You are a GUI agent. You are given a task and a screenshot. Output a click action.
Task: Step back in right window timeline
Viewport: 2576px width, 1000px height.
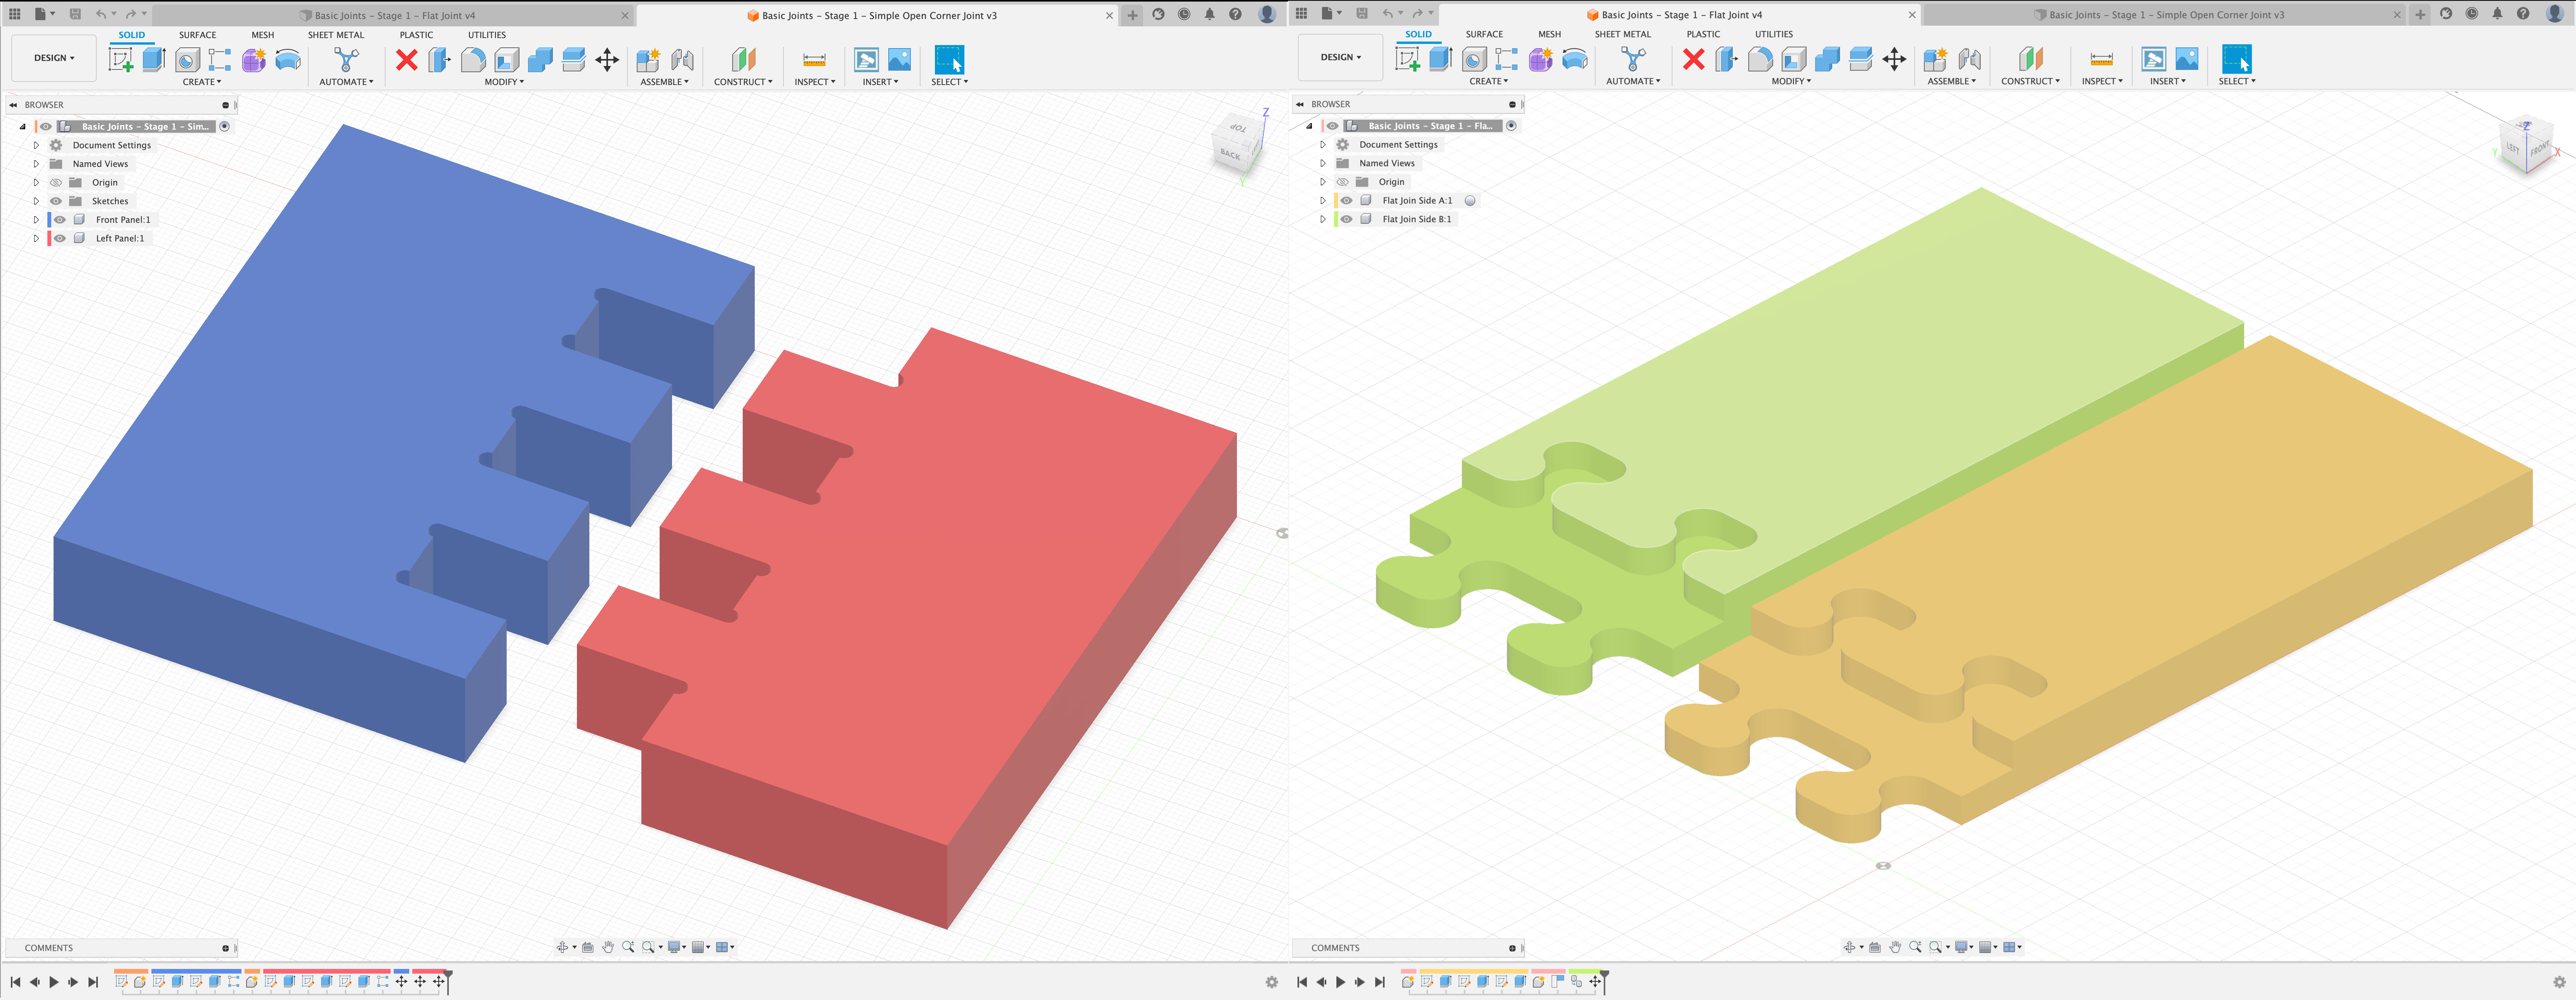pos(1321,982)
